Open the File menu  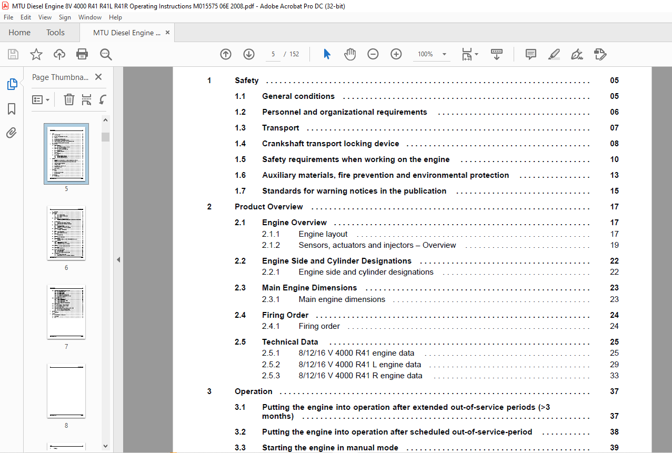tap(8, 17)
